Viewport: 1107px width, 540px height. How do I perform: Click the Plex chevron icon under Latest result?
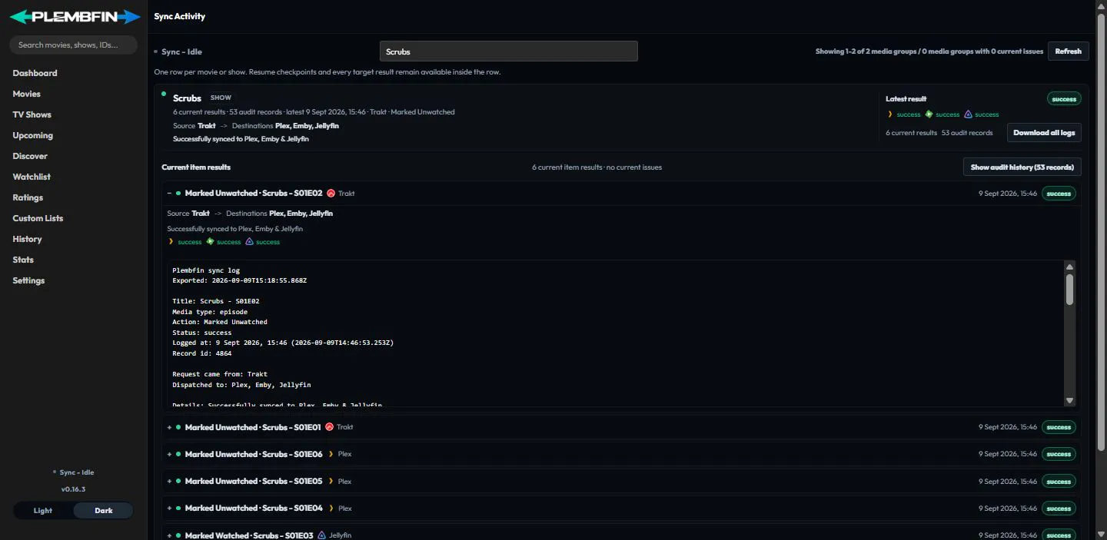[890, 114]
